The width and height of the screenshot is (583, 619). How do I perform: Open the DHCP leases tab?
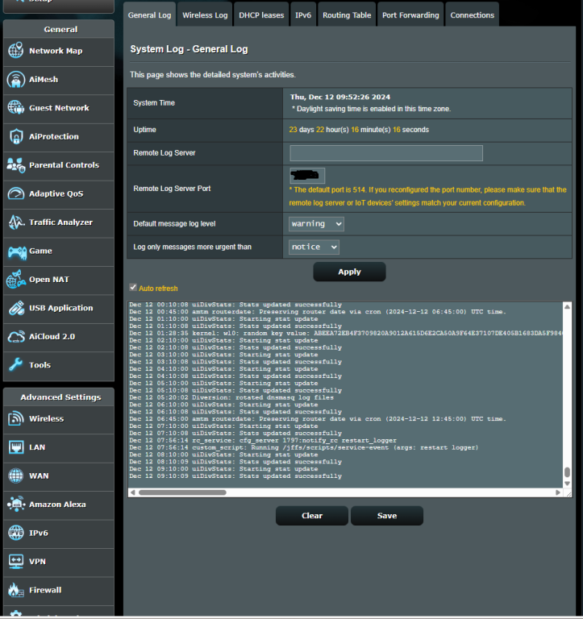(x=261, y=15)
